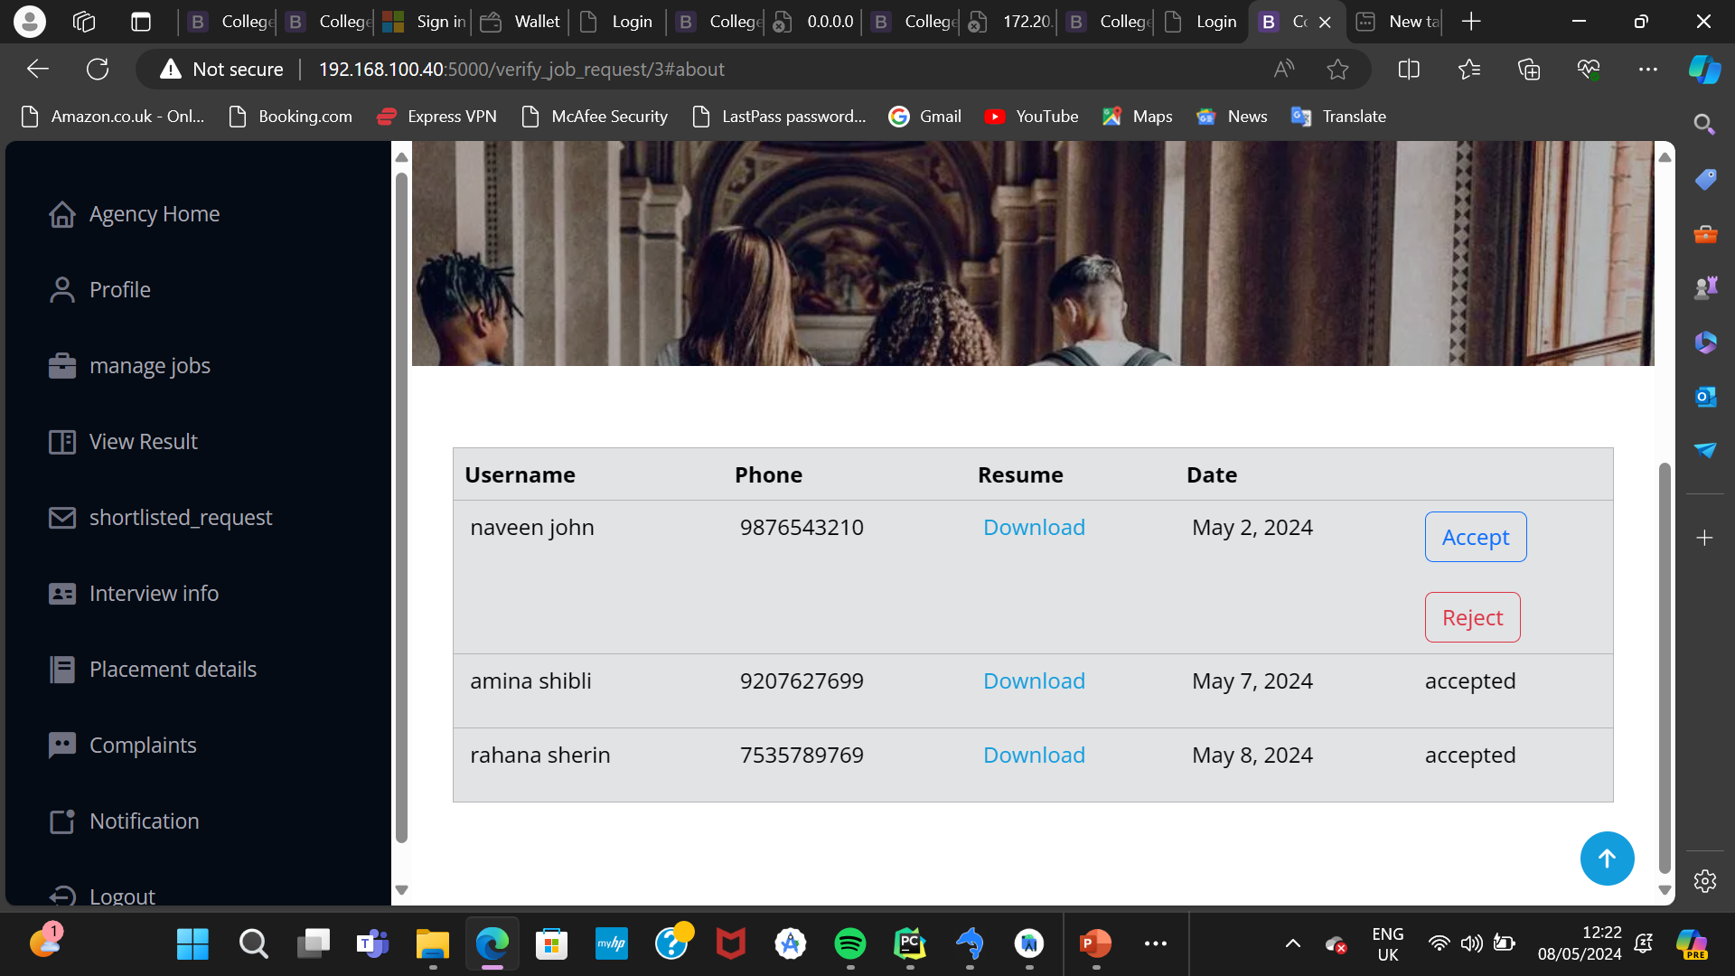Click the page refresh icon
This screenshot has height=976, width=1735.
tap(98, 70)
